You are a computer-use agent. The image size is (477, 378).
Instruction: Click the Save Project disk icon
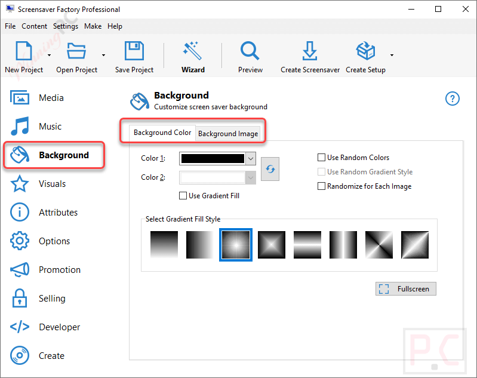134,51
